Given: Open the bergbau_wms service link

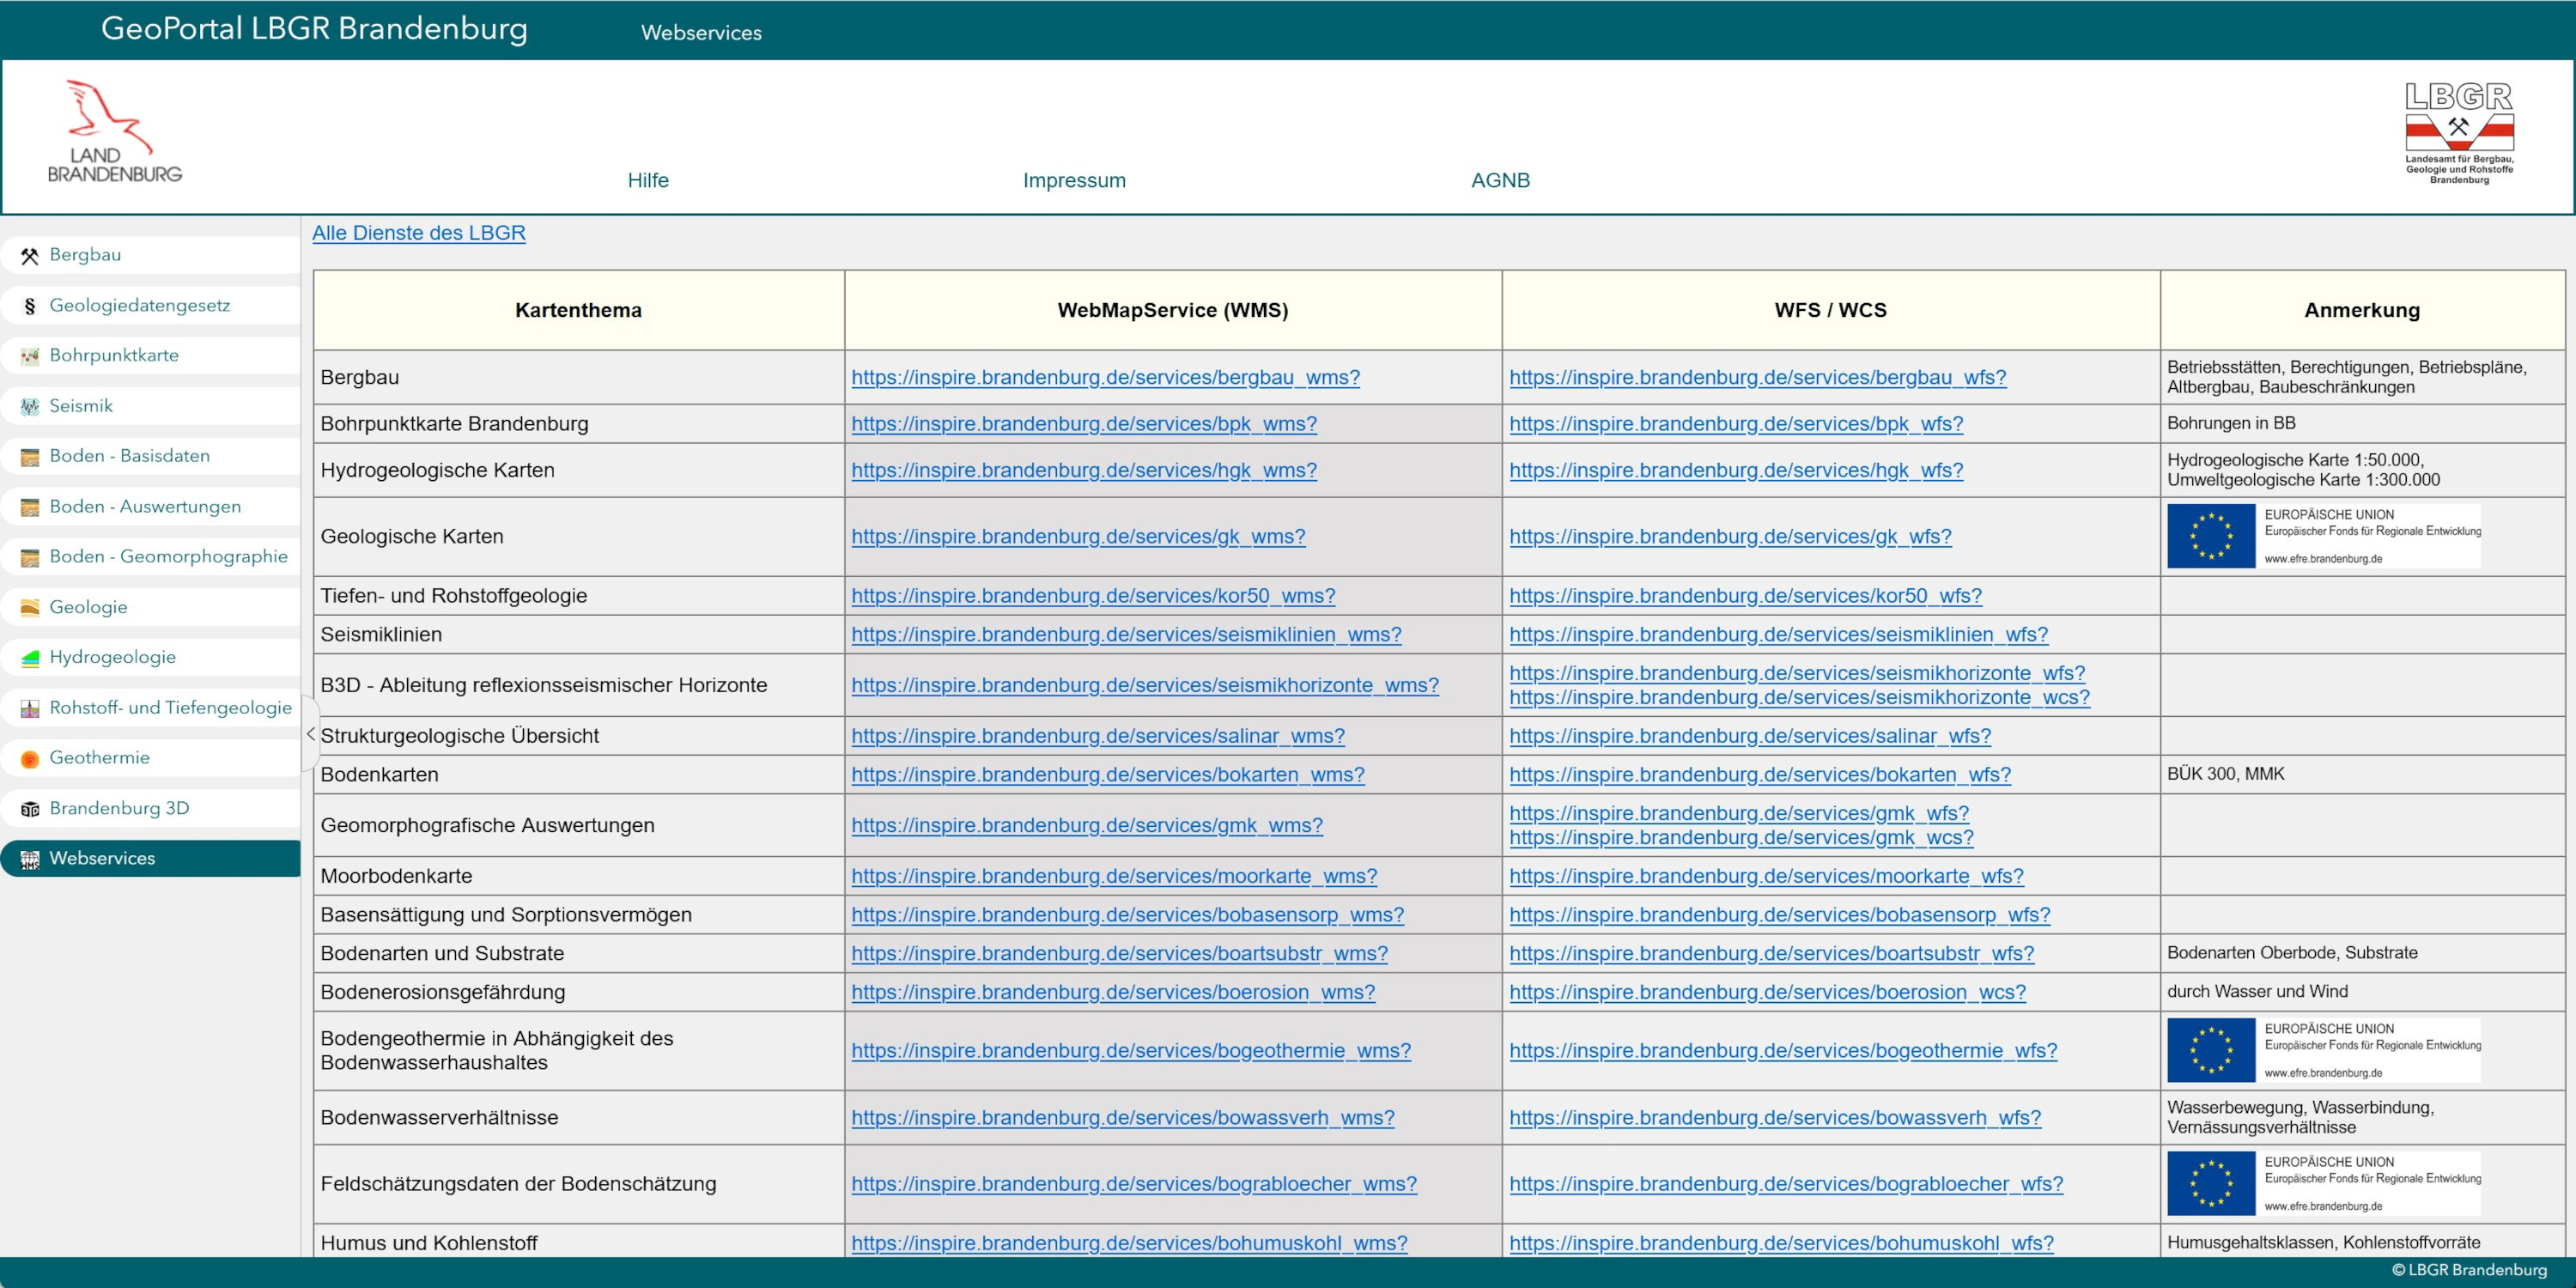Looking at the screenshot, I should click(1105, 377).
